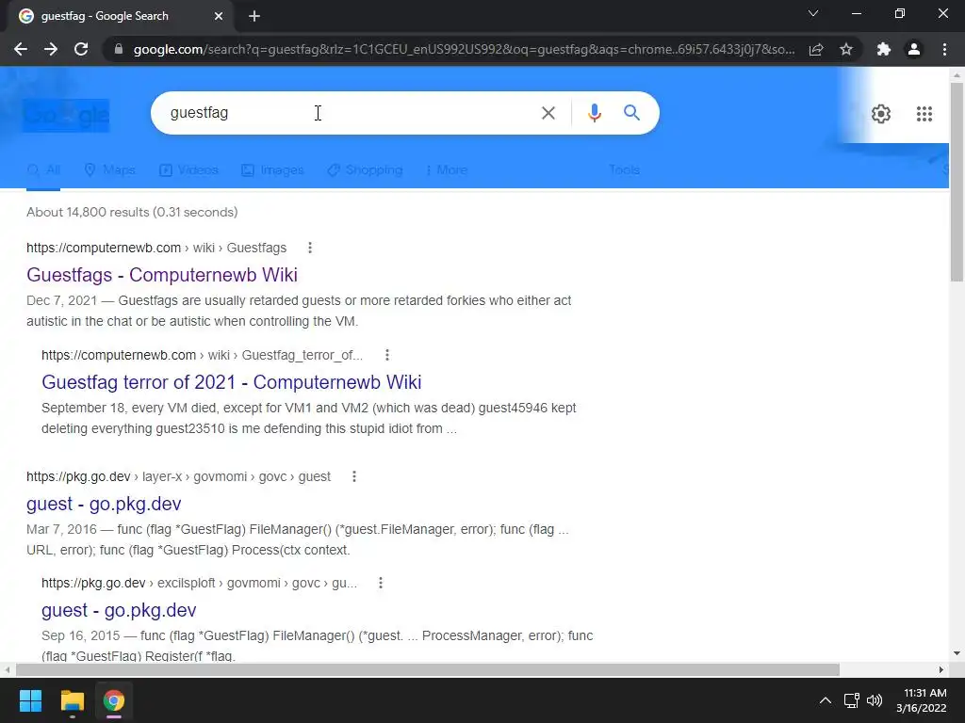
Task: Open volume control tray icon
Action: (x=875, y=700)
